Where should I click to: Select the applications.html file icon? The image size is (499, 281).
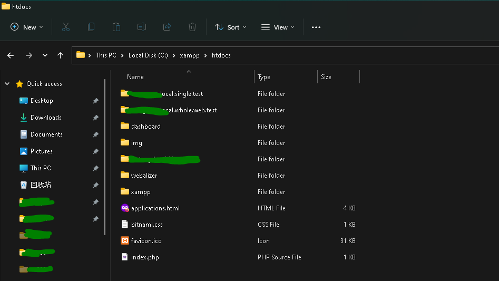coord(125,208)
